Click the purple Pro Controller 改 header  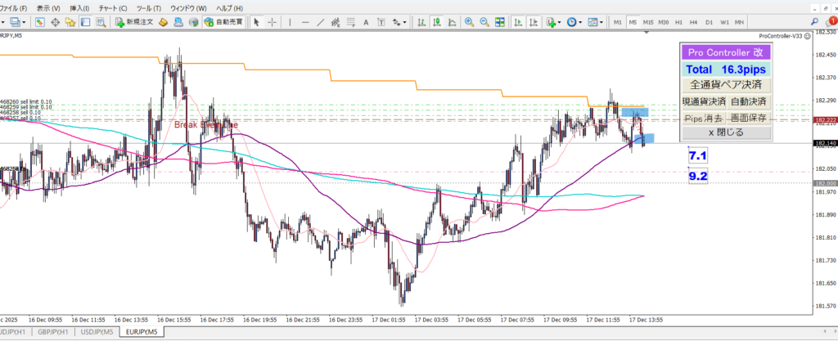726,52
